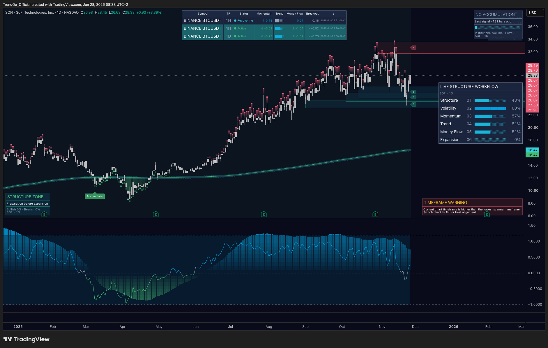Open the earnings E marker just before Aug

coord(264,215)
